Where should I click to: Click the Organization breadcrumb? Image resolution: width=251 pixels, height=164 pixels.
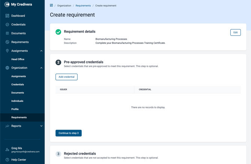pos(64,6)
